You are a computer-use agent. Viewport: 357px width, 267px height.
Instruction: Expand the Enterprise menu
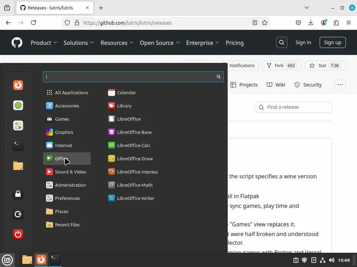[x=203, y=43]
